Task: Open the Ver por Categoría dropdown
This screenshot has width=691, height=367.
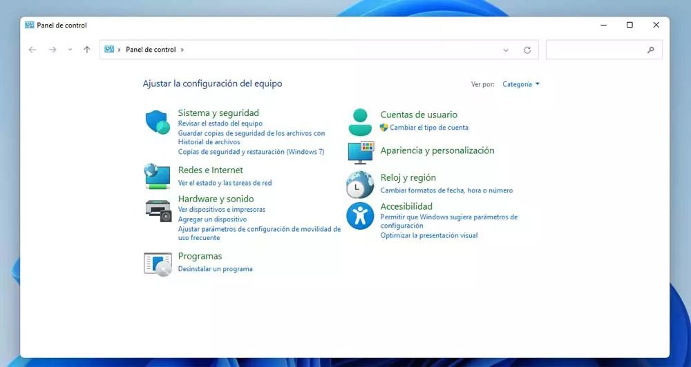Action: click(x=521, y=84)
